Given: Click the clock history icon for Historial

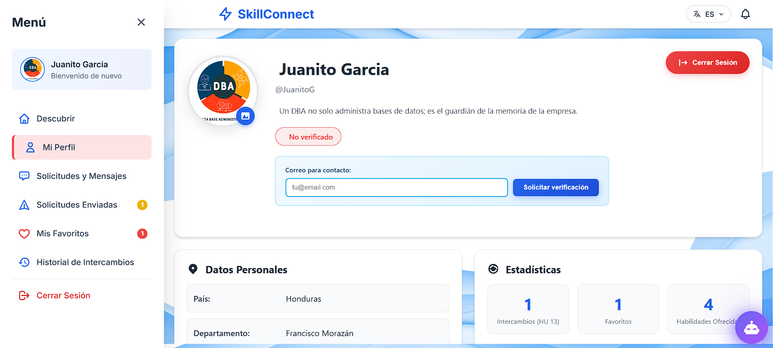Looking at the screenshot, I should click(x=24, y=262).
